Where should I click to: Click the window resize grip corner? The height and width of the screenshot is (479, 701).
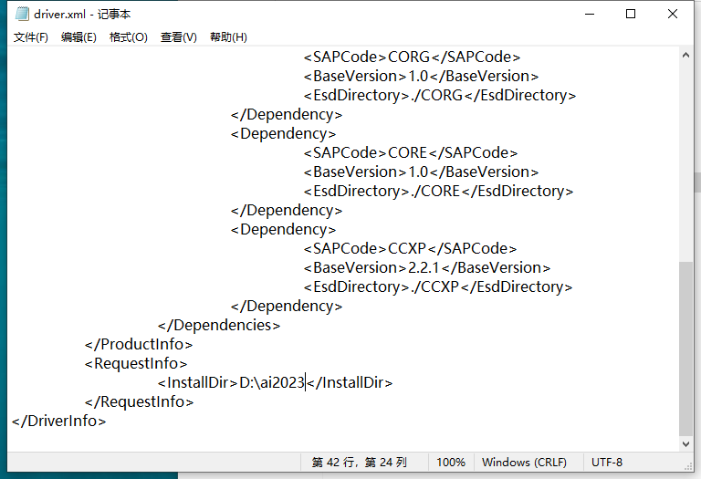[688, 466]
